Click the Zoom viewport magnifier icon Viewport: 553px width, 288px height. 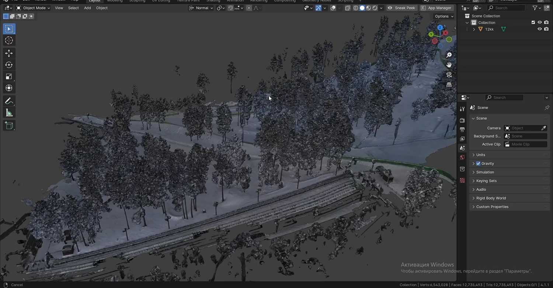pyautogui.click(x=449, y=55)
